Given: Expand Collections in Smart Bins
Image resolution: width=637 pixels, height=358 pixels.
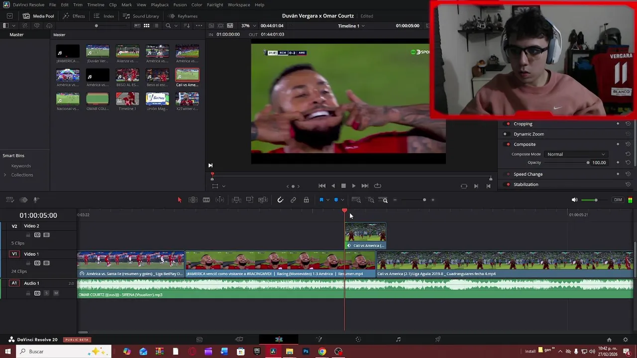Looking at the screenshot, I should pyautogui.click(x=5, y=175).
